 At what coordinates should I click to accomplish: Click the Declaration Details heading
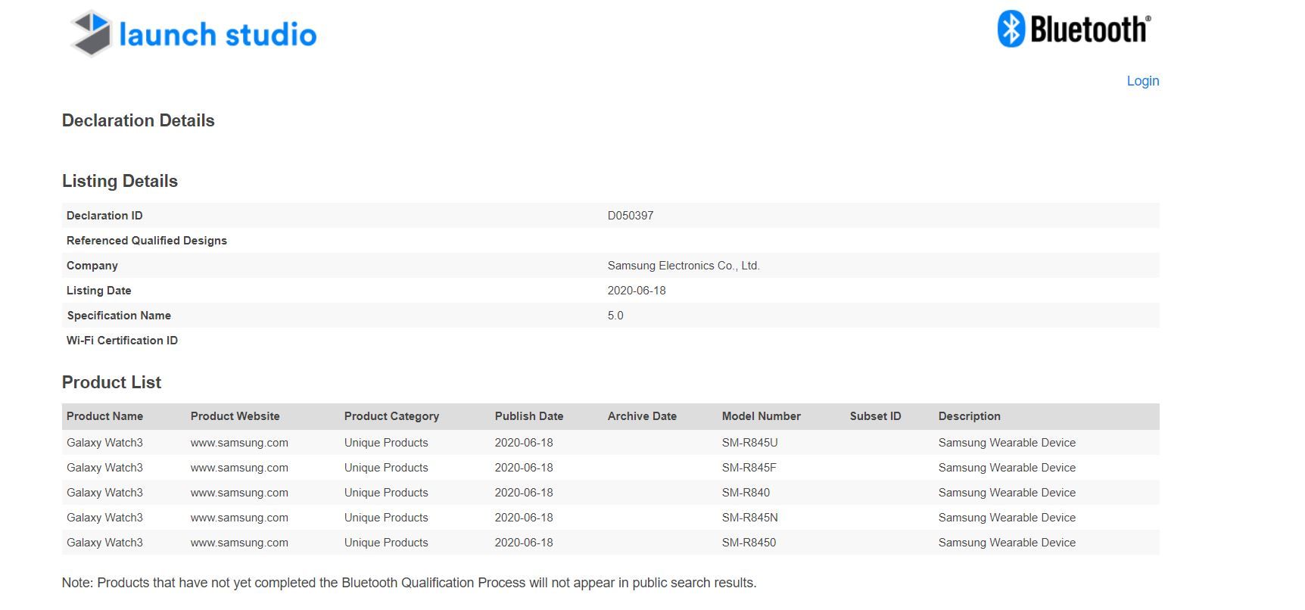pos(139,120)
